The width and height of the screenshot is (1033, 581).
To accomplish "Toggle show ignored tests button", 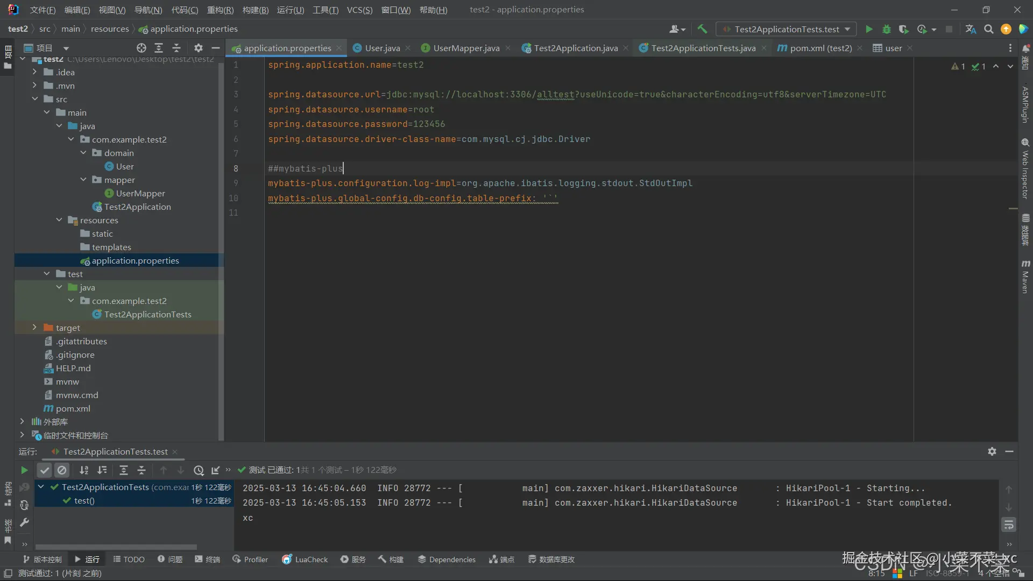I will [62, 470].
